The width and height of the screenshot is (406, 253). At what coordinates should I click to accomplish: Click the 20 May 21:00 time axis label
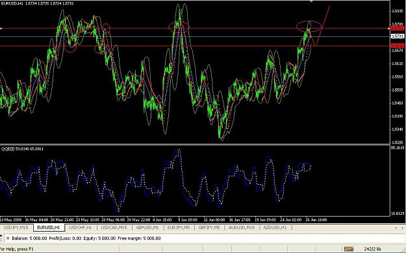point(62,220)
